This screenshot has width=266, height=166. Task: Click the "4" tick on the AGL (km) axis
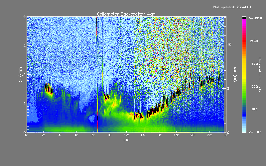click(25, 17)
